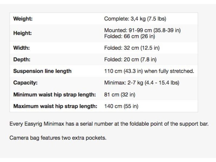The image size is (216, 162).
Task: Click the Easyrig Minimax serial number sentence
Action: (109, 124)
